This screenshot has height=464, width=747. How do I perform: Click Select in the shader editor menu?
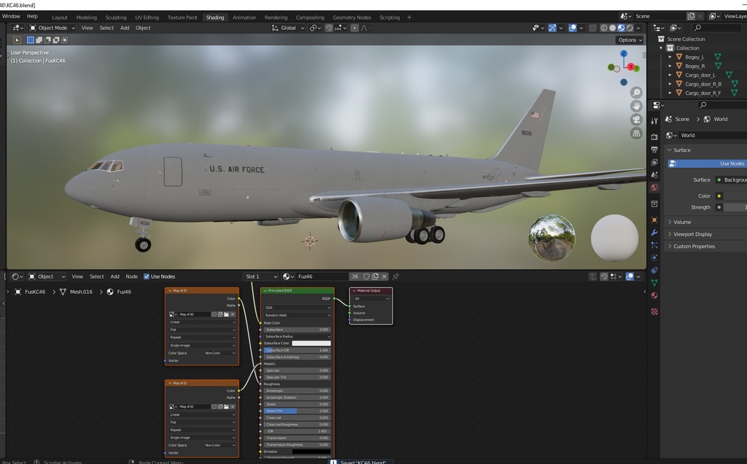click(96, 277)
